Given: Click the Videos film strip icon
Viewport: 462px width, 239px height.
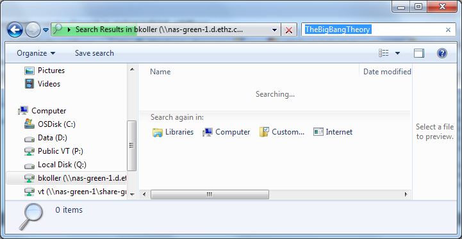Looking at the screenshot, I should [29, 84].
